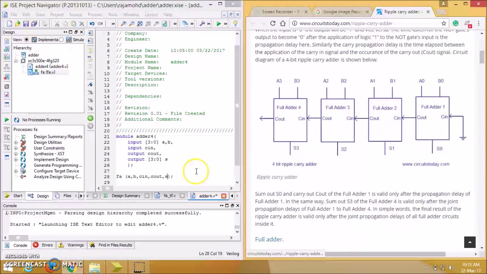Viewport: 487px width, 274px height.
Task: Expand the zoom toolbar overflow chevron
Action: click(x=175, y=24)
